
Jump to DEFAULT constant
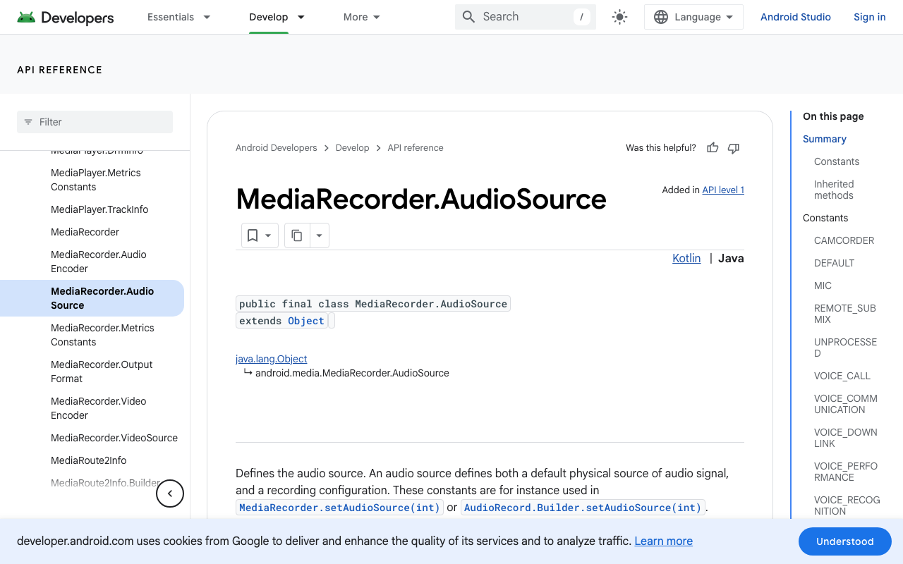point(834,263)
